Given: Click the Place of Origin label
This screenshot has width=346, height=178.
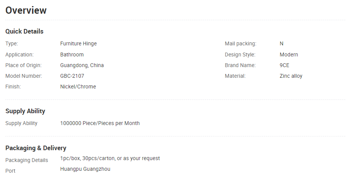Looking at the screenshot, I should pyautogui.click(x=23, y=66).
